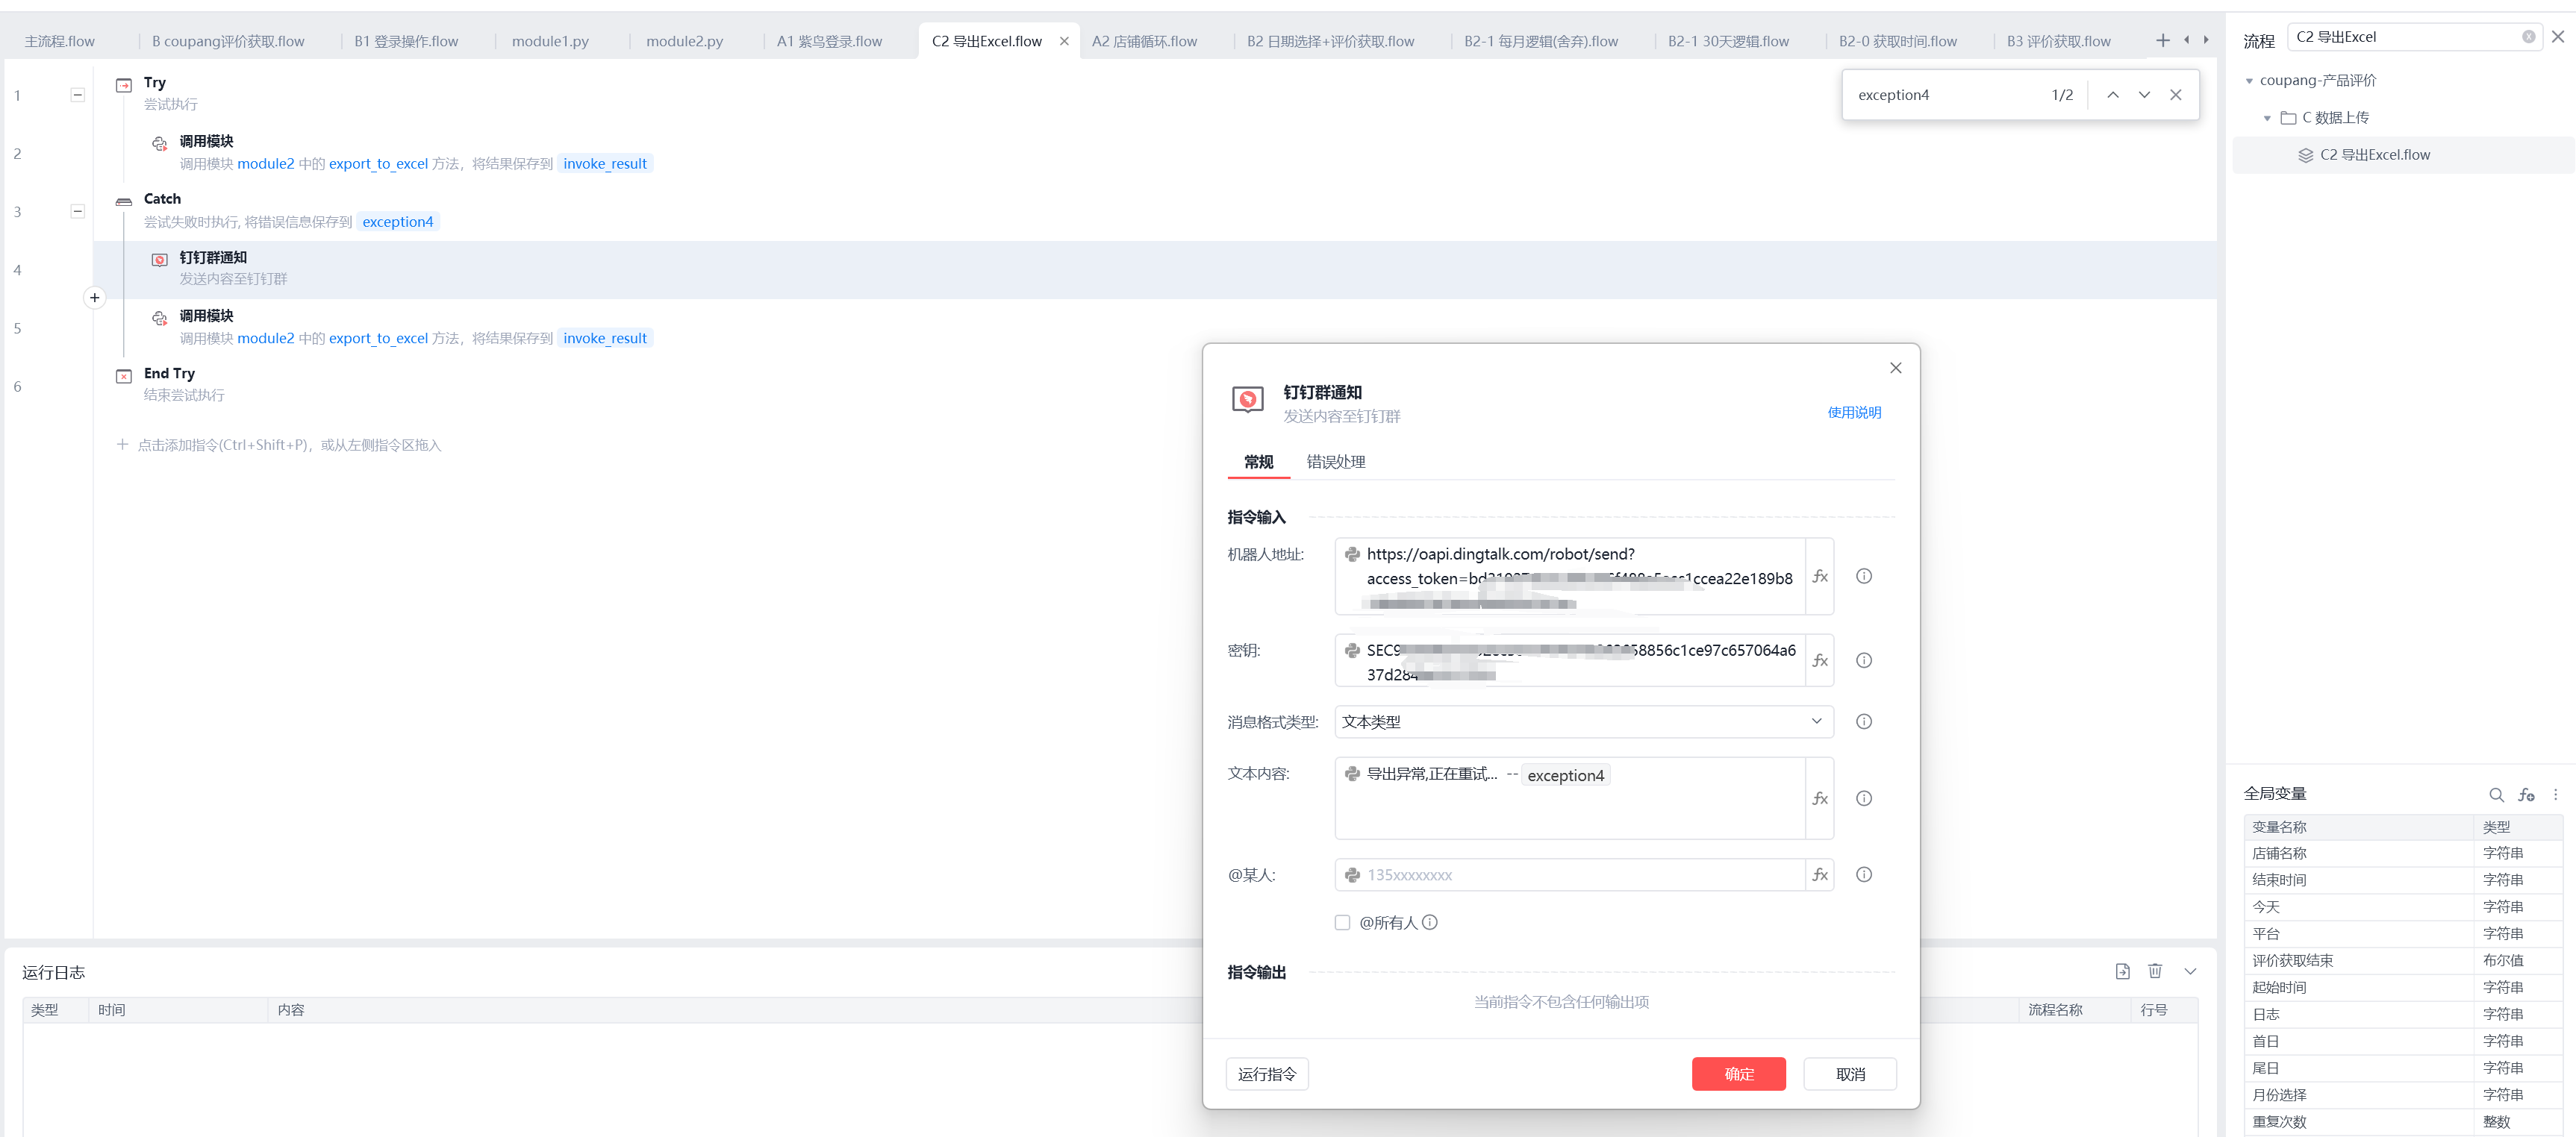Click fx expression icon for 文本内容 field

pyautogui.click(x=1819, y=798)
